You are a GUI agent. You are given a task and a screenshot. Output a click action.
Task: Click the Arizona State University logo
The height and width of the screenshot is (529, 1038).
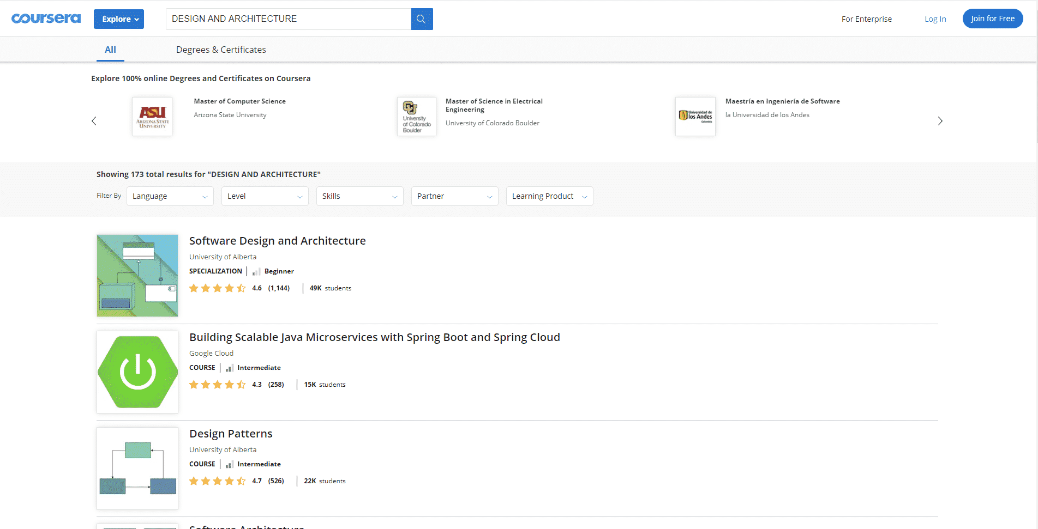coord(152,117)
